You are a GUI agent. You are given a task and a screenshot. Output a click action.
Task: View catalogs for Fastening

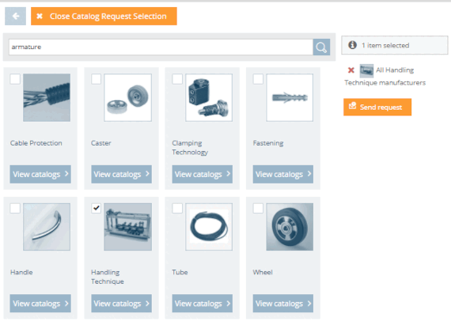coord(283,174)
